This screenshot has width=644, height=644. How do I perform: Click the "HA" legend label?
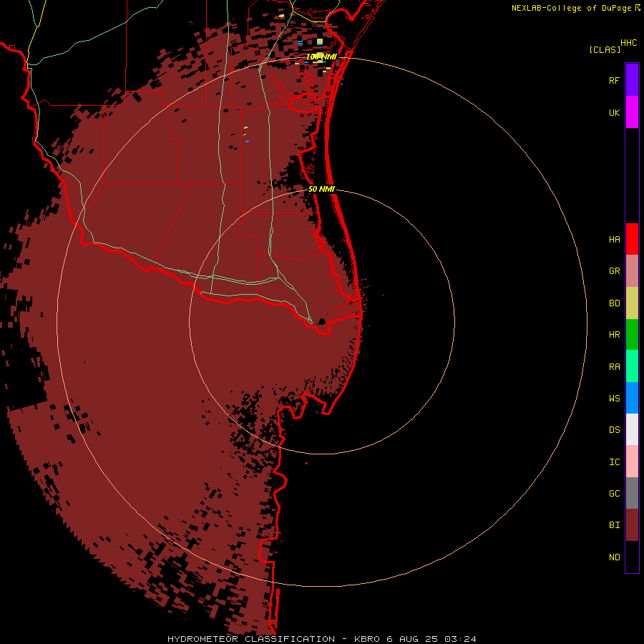(615, 240)
